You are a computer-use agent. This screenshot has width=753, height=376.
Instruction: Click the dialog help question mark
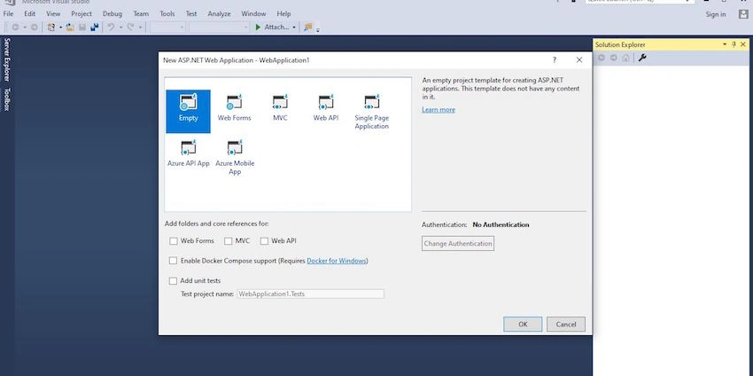coord(555,60)
